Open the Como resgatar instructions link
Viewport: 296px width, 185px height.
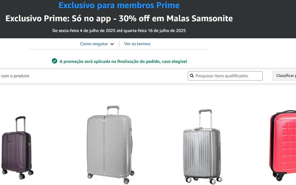(x=94, y=44)
